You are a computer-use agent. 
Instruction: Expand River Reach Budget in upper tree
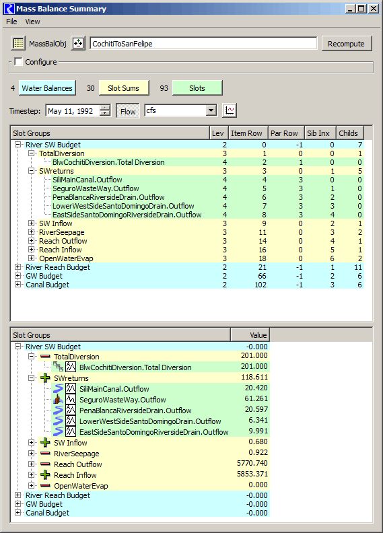(18, 267)
